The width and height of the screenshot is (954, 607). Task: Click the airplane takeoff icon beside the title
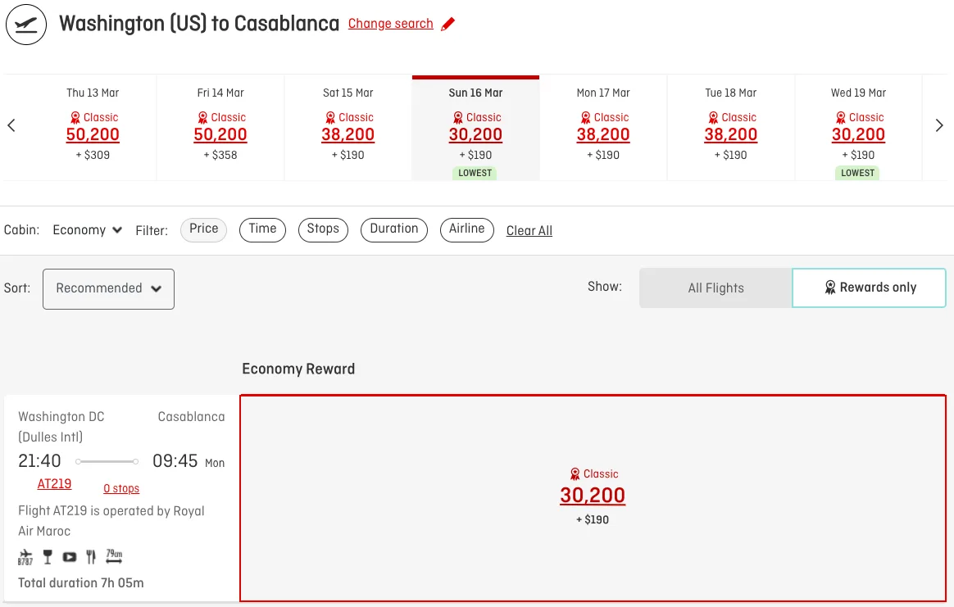click(26, 25)
